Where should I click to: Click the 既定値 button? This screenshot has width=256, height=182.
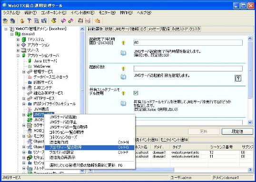coord(237,131)
